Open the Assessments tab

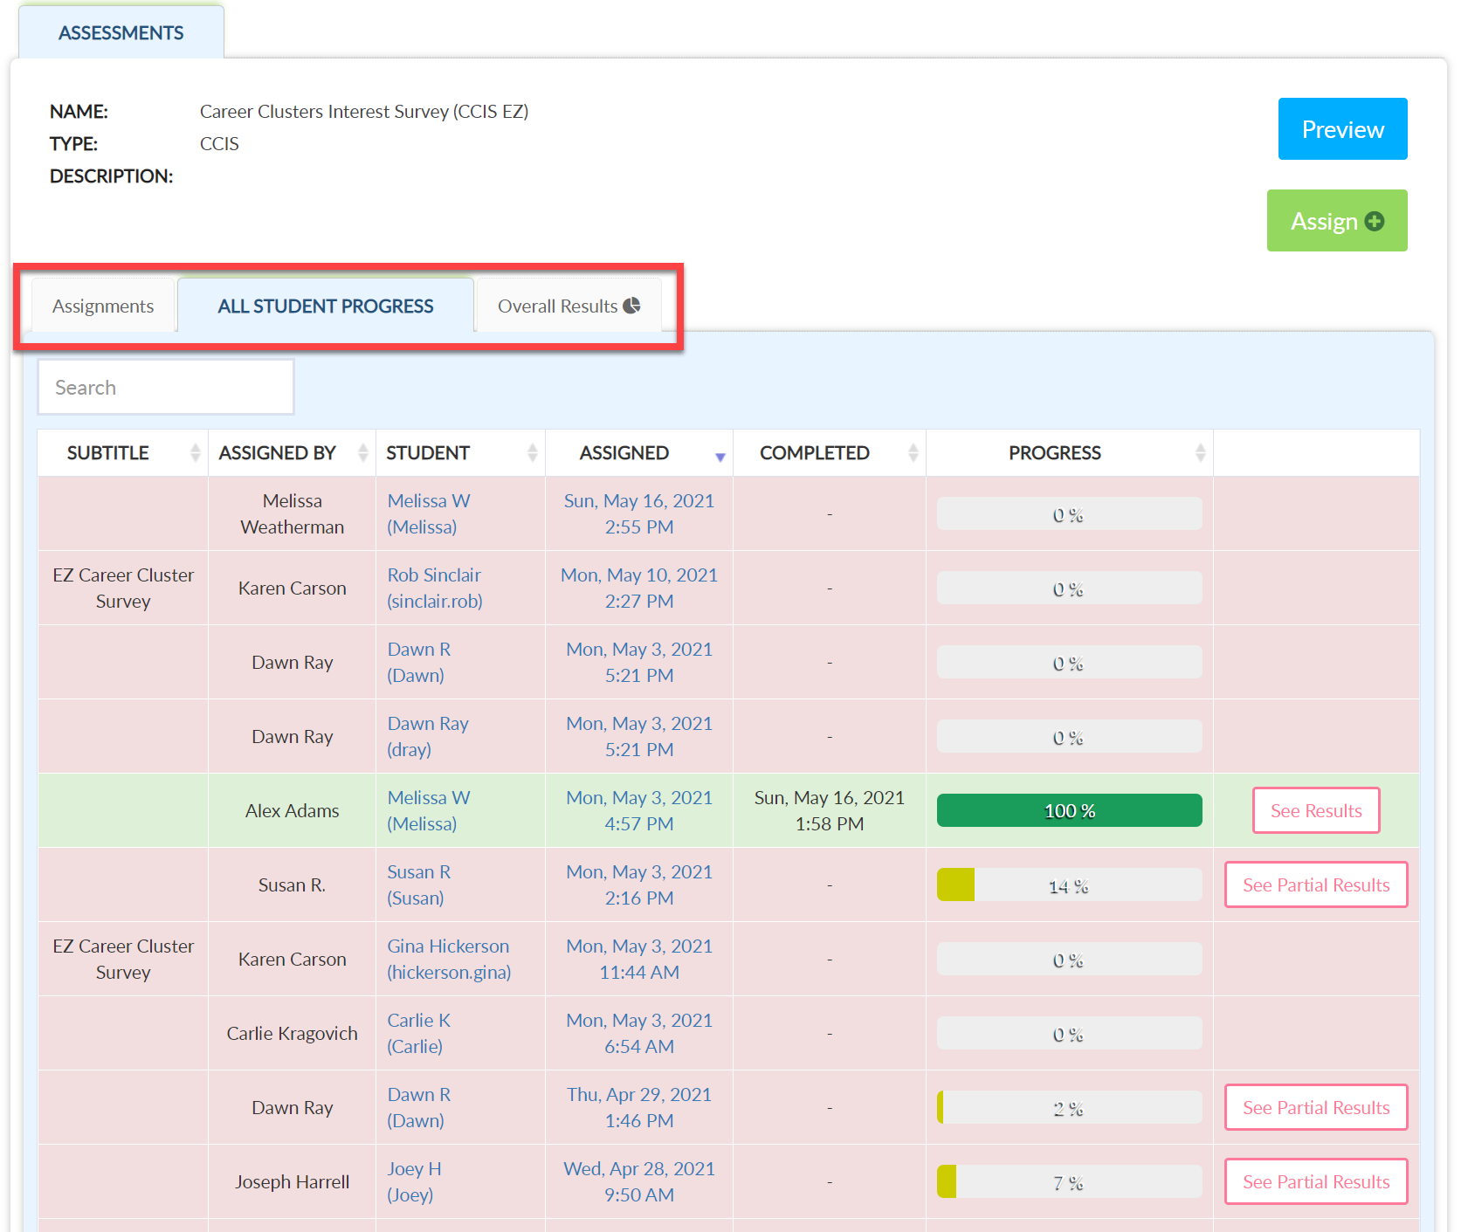coord(121,32)
